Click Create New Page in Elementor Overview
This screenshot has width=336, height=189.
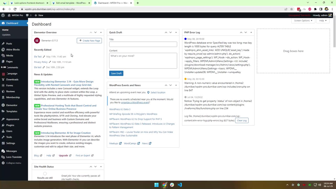coord(89,41)
